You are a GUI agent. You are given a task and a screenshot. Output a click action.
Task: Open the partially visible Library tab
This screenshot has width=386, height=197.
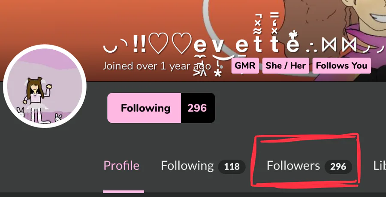[380, 166]
